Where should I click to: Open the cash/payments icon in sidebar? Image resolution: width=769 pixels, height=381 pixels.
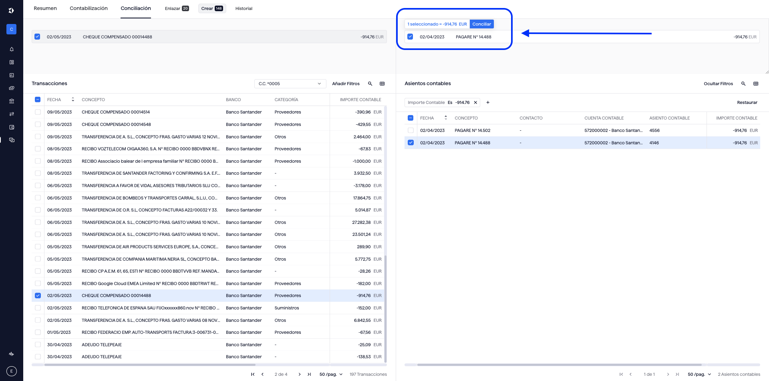(12, 88)
